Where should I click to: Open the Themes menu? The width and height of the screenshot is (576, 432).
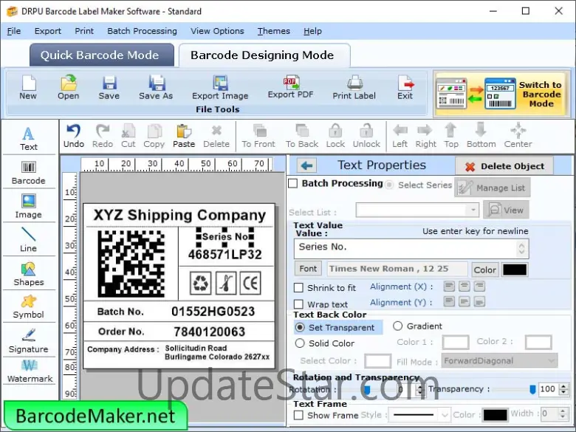274,31
